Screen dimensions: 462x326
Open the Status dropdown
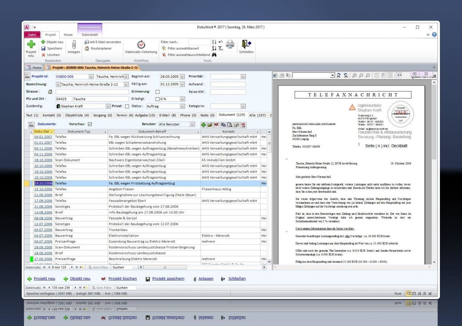click(x=182, y=106)
